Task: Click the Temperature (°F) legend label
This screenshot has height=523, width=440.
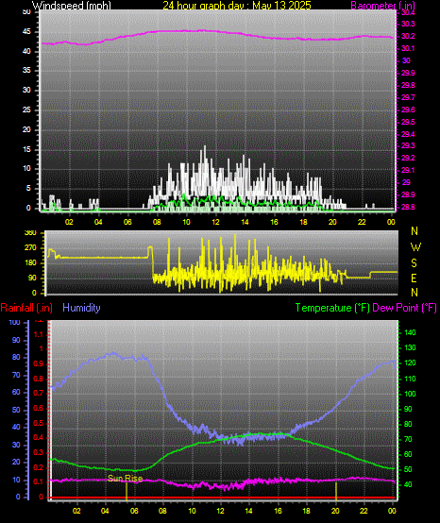Action: pos(332,308)
